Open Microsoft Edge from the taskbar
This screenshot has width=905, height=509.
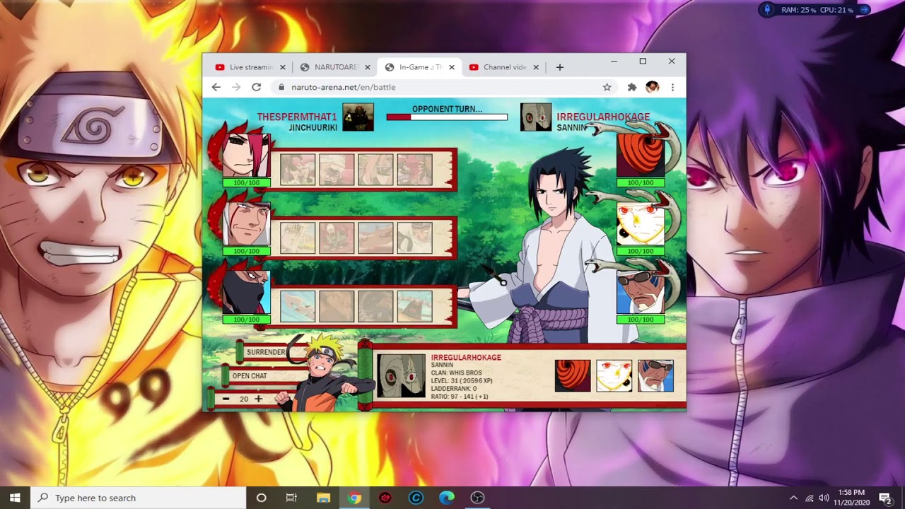[447, 498]
